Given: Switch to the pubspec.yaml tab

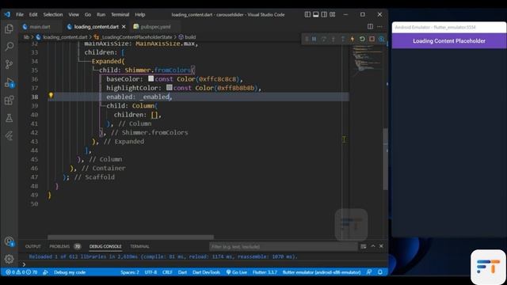Looking at the screenshot, I should coord(155,27).
